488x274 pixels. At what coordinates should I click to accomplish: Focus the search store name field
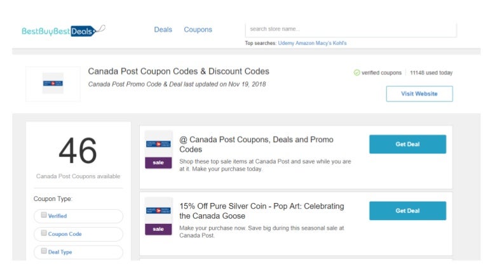(351, 30)
